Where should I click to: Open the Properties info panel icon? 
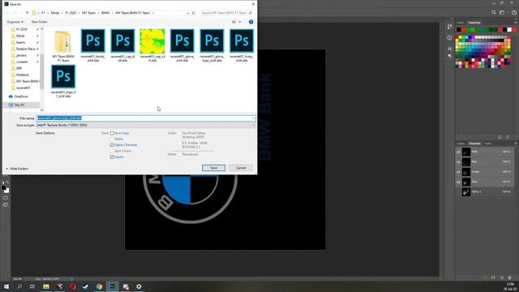449,38
